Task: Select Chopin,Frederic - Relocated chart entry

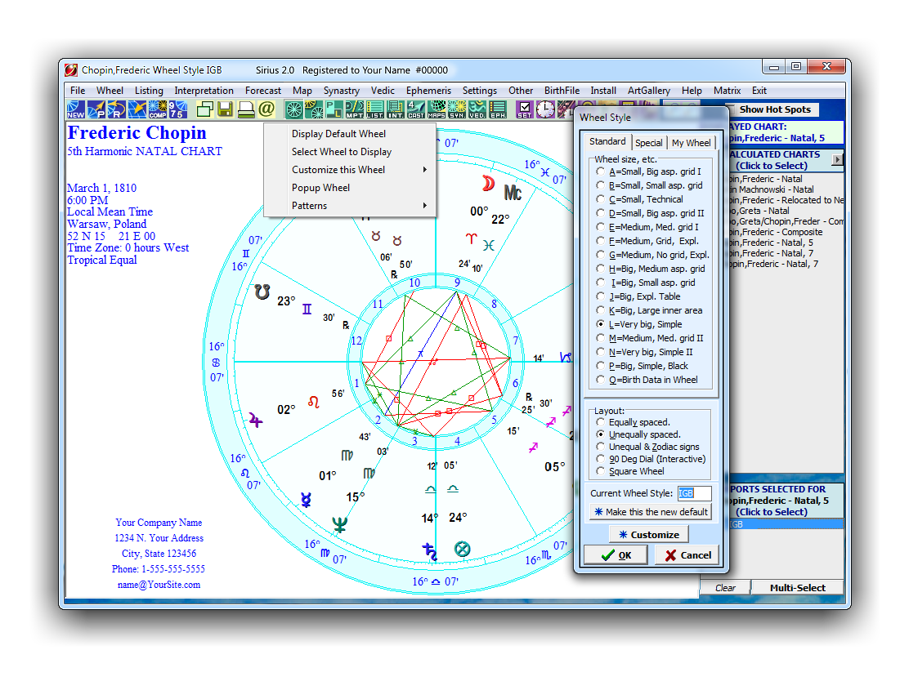Action: (786, 200)
